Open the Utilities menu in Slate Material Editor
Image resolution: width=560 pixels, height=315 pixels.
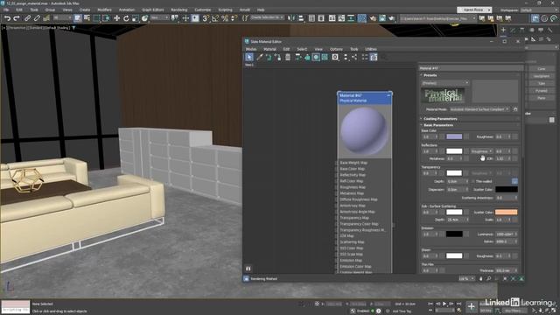coord(371,49)
